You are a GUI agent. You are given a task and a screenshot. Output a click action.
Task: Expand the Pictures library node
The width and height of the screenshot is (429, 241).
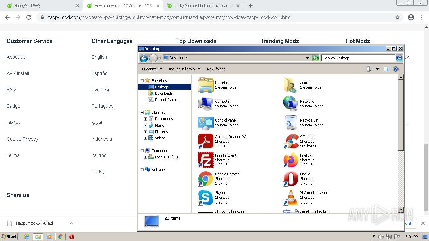[145, 132]
